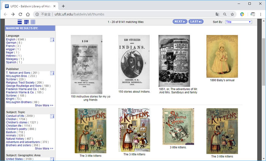Go back in browser
The image size is (266, 161).
tap(5, 14)
